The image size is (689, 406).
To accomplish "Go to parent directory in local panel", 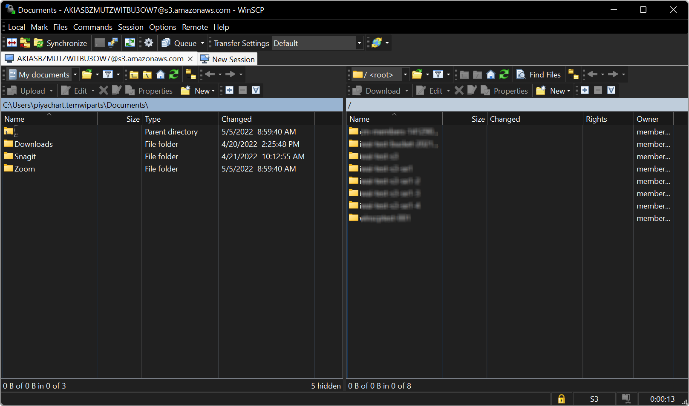I will coord(133,74).
